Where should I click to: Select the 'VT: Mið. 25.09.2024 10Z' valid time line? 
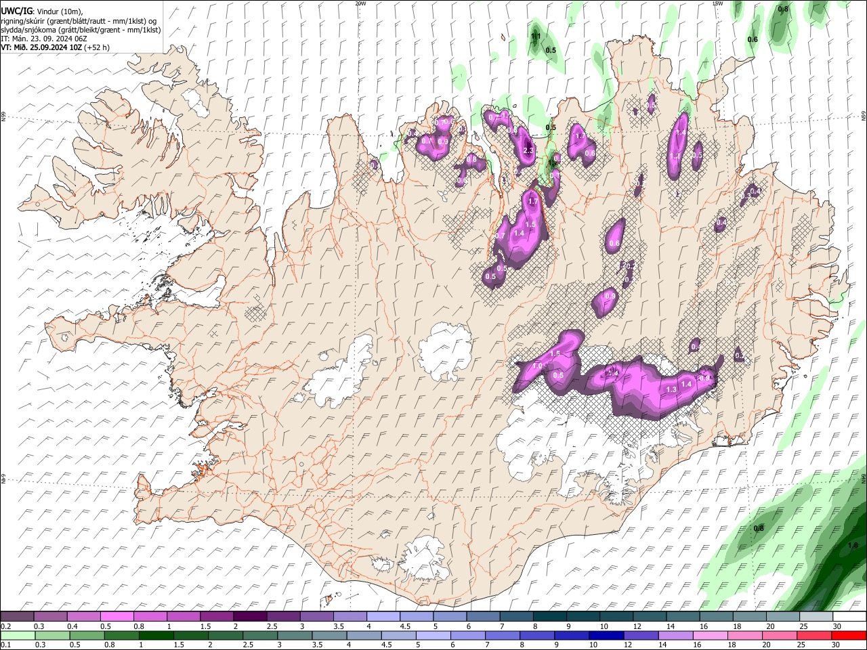41,48
